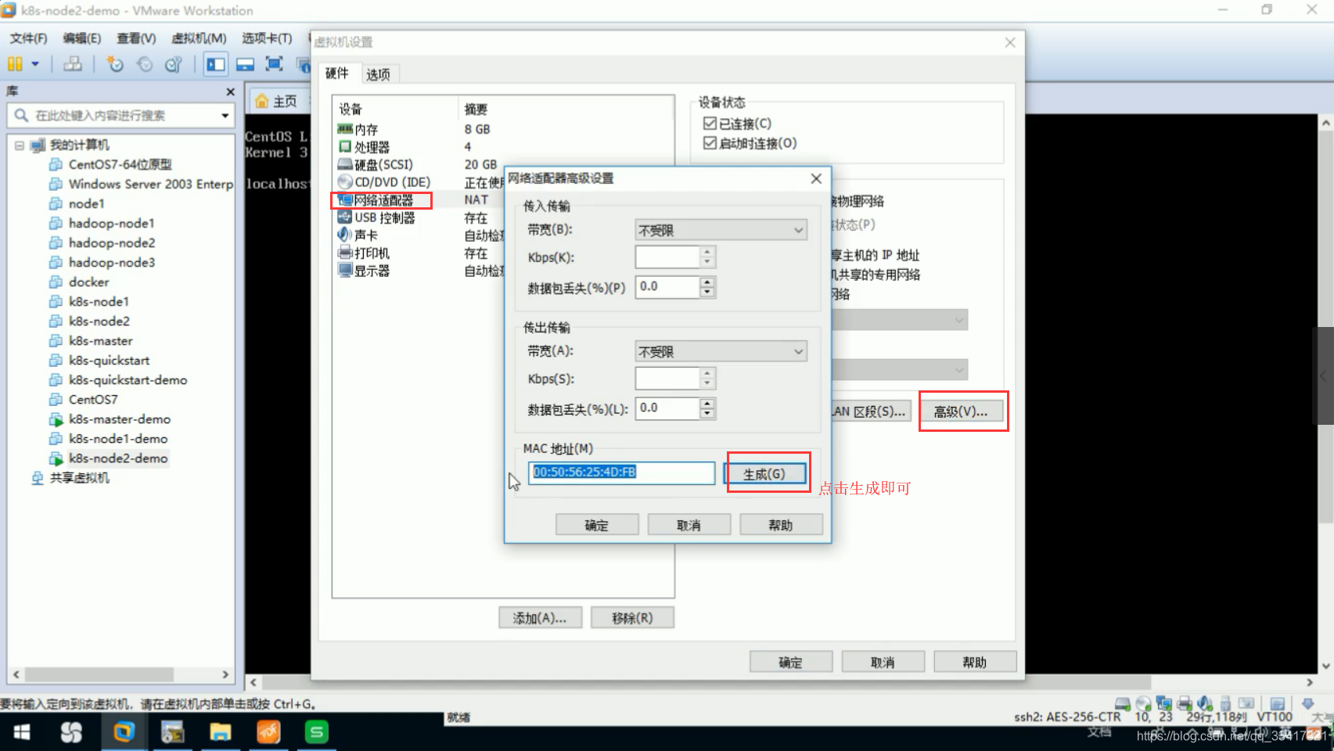Select k8s-master VM in library

[100, 340]
